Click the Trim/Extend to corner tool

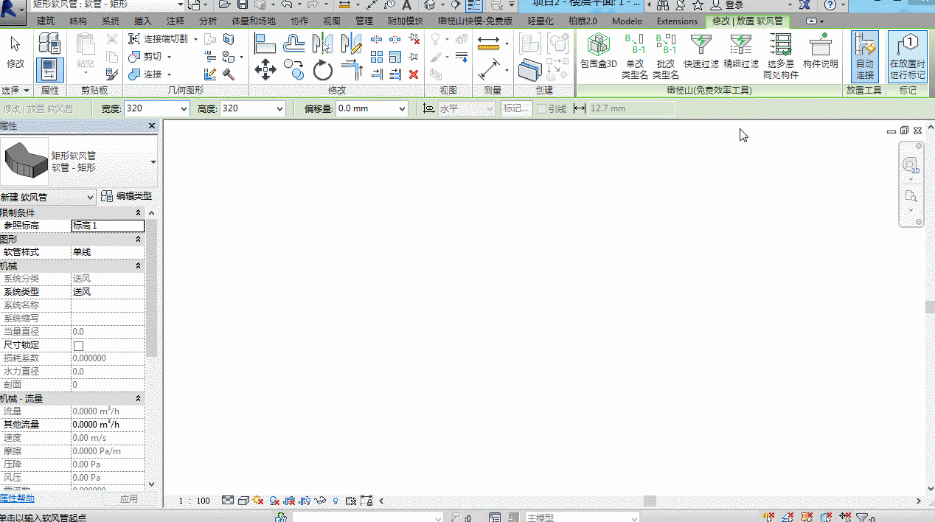point(352,71)
